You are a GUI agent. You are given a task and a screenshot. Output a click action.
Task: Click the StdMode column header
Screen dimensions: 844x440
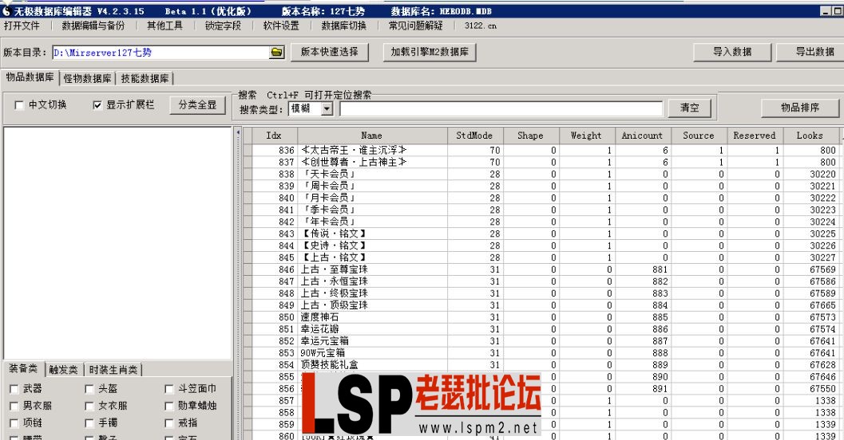click(x=474, y=136)
